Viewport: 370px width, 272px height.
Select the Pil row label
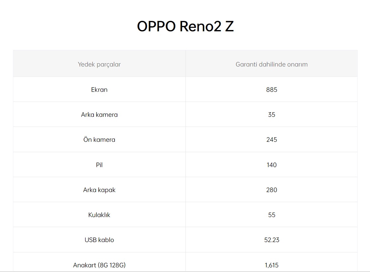pyautogui.click(x=99, y=165)
